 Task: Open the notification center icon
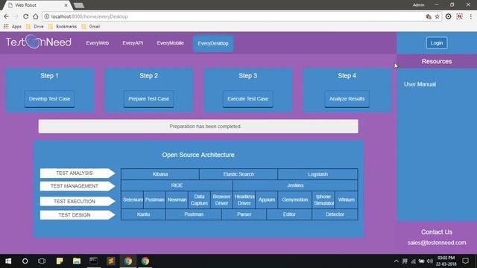[x=465, y=261]
